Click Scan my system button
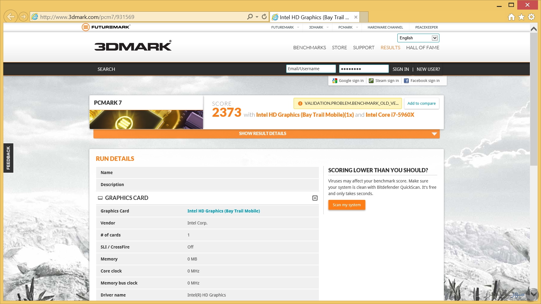Image resolution: width=541 pixels, height=304 pixels. pyautogui.click(x=347, y=205)
